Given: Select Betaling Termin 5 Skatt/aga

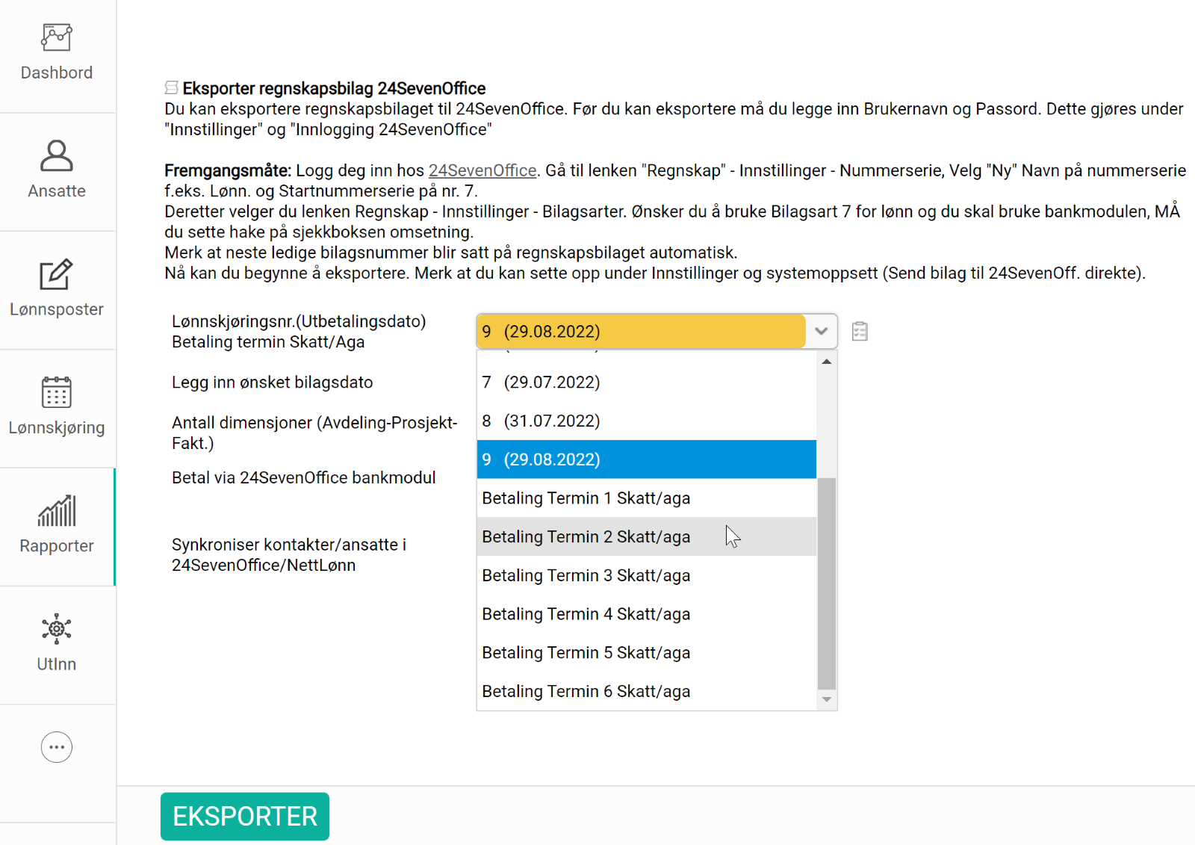Looking at the screenshot, I should click(647, 653).
